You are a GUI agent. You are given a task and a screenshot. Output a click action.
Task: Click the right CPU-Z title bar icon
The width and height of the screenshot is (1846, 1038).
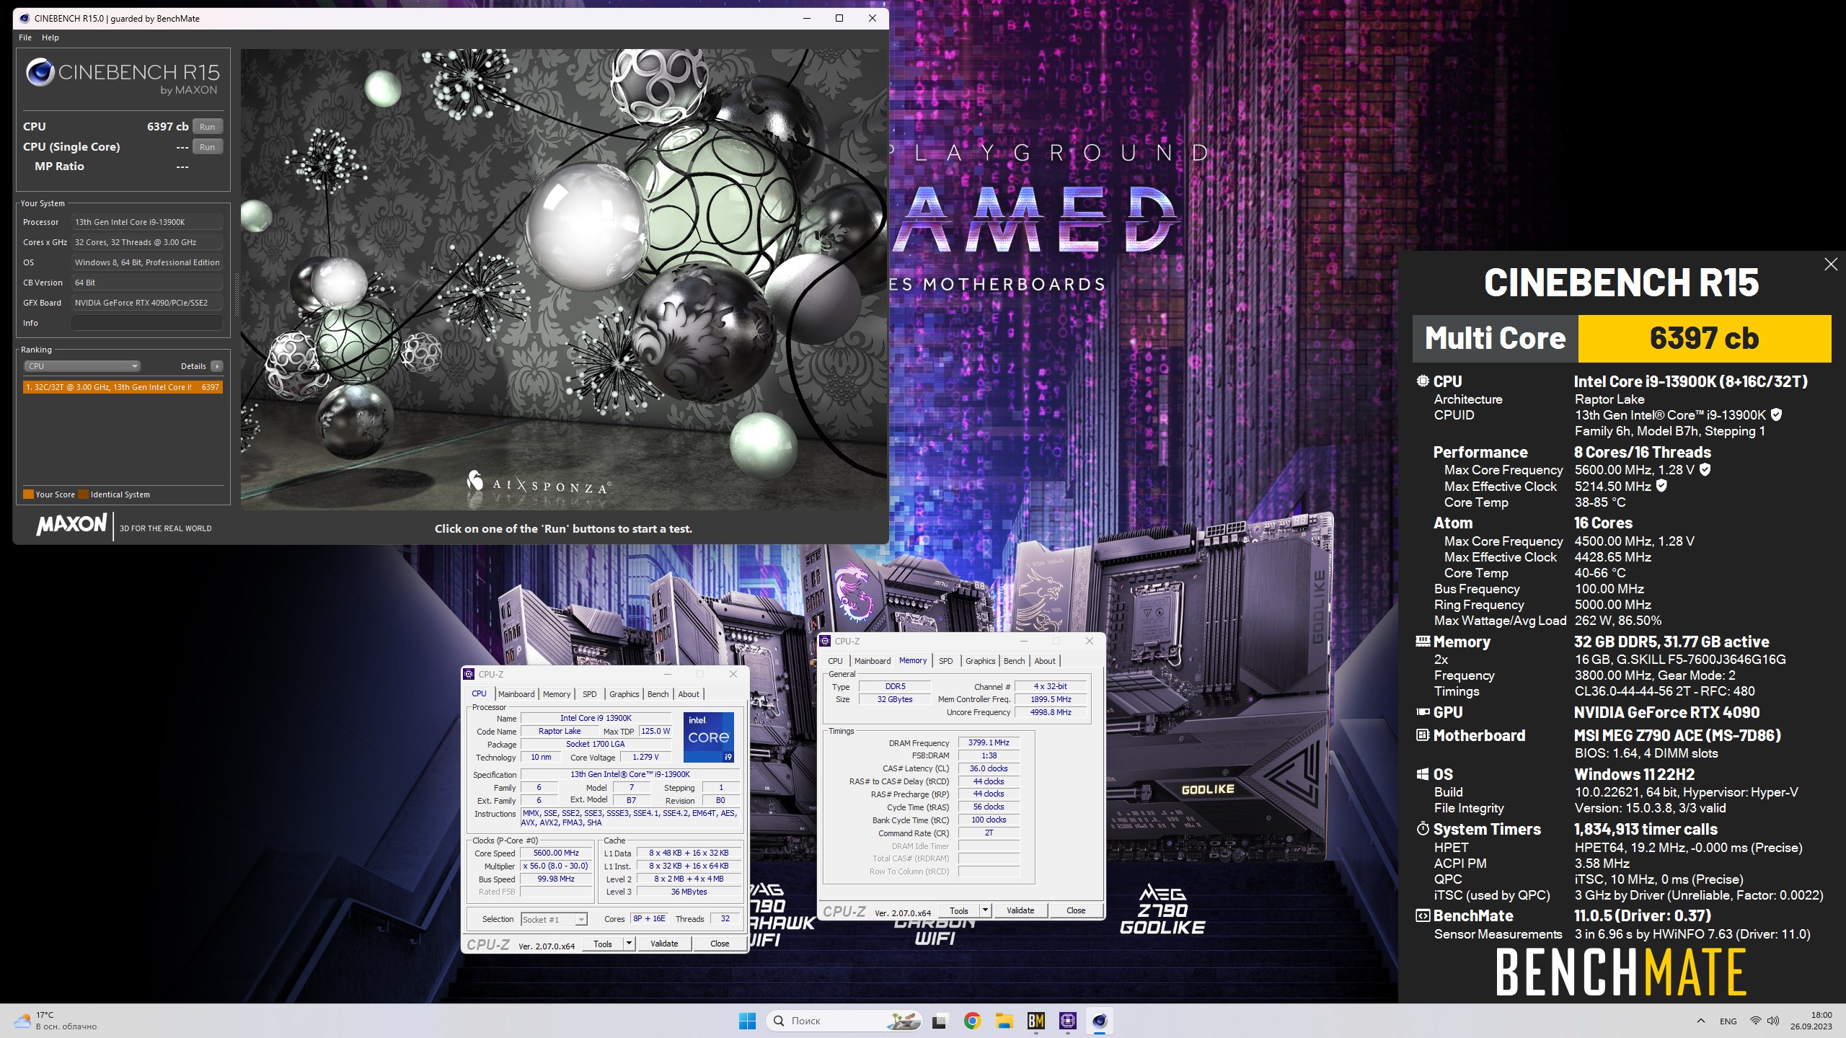coord(826,641)
